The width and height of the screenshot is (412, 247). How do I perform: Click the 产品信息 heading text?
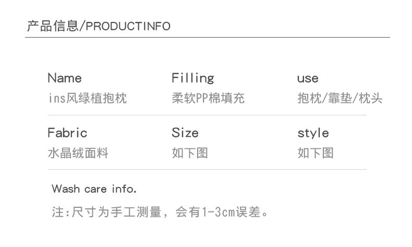coord(52,26)
